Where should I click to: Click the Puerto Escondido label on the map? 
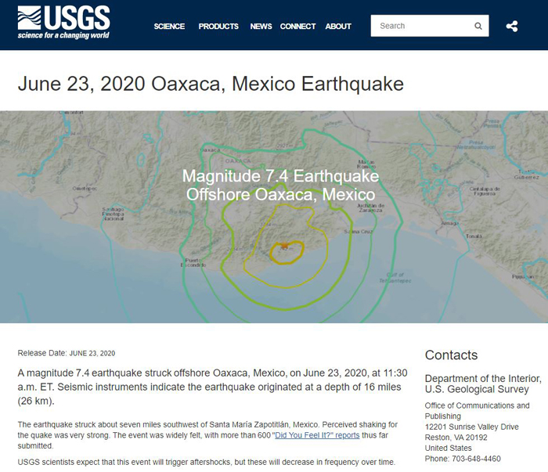coord(193,263)
